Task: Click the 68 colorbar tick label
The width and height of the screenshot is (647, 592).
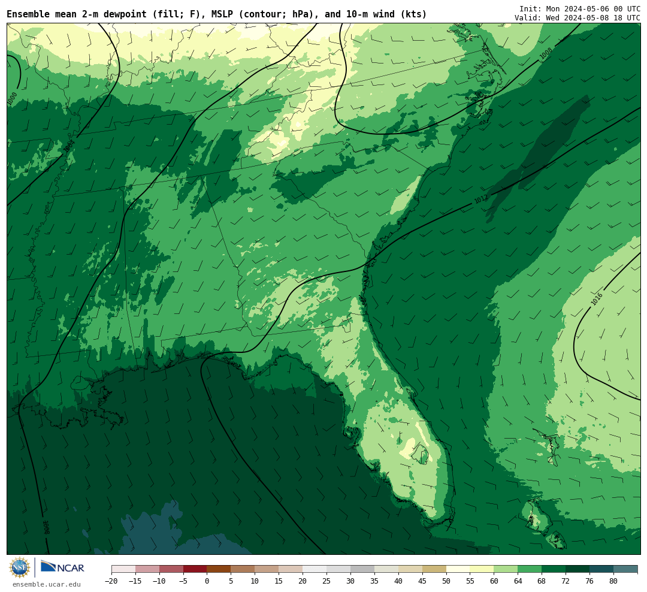Action: coord(542,581)
